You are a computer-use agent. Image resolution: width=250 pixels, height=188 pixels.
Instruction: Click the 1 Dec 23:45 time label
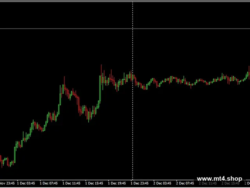(x=140, y=183)
